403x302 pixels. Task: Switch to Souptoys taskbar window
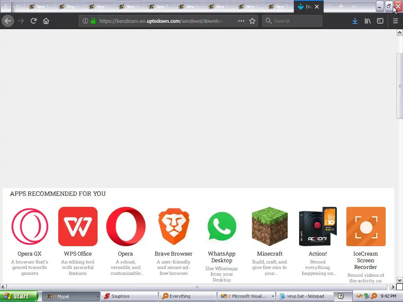point(129,296)
